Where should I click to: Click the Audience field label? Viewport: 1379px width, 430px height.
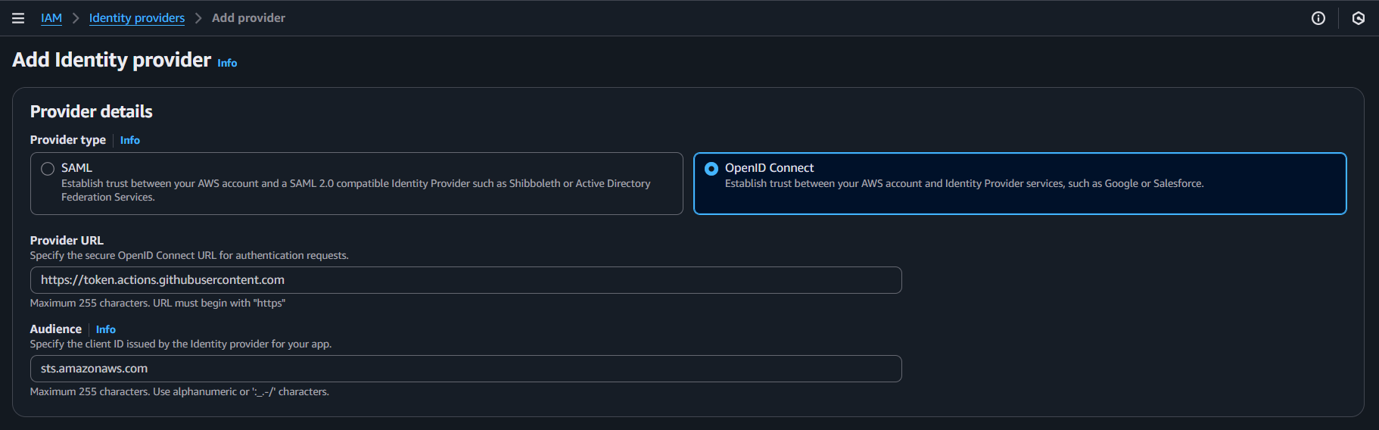coord(56,329)
